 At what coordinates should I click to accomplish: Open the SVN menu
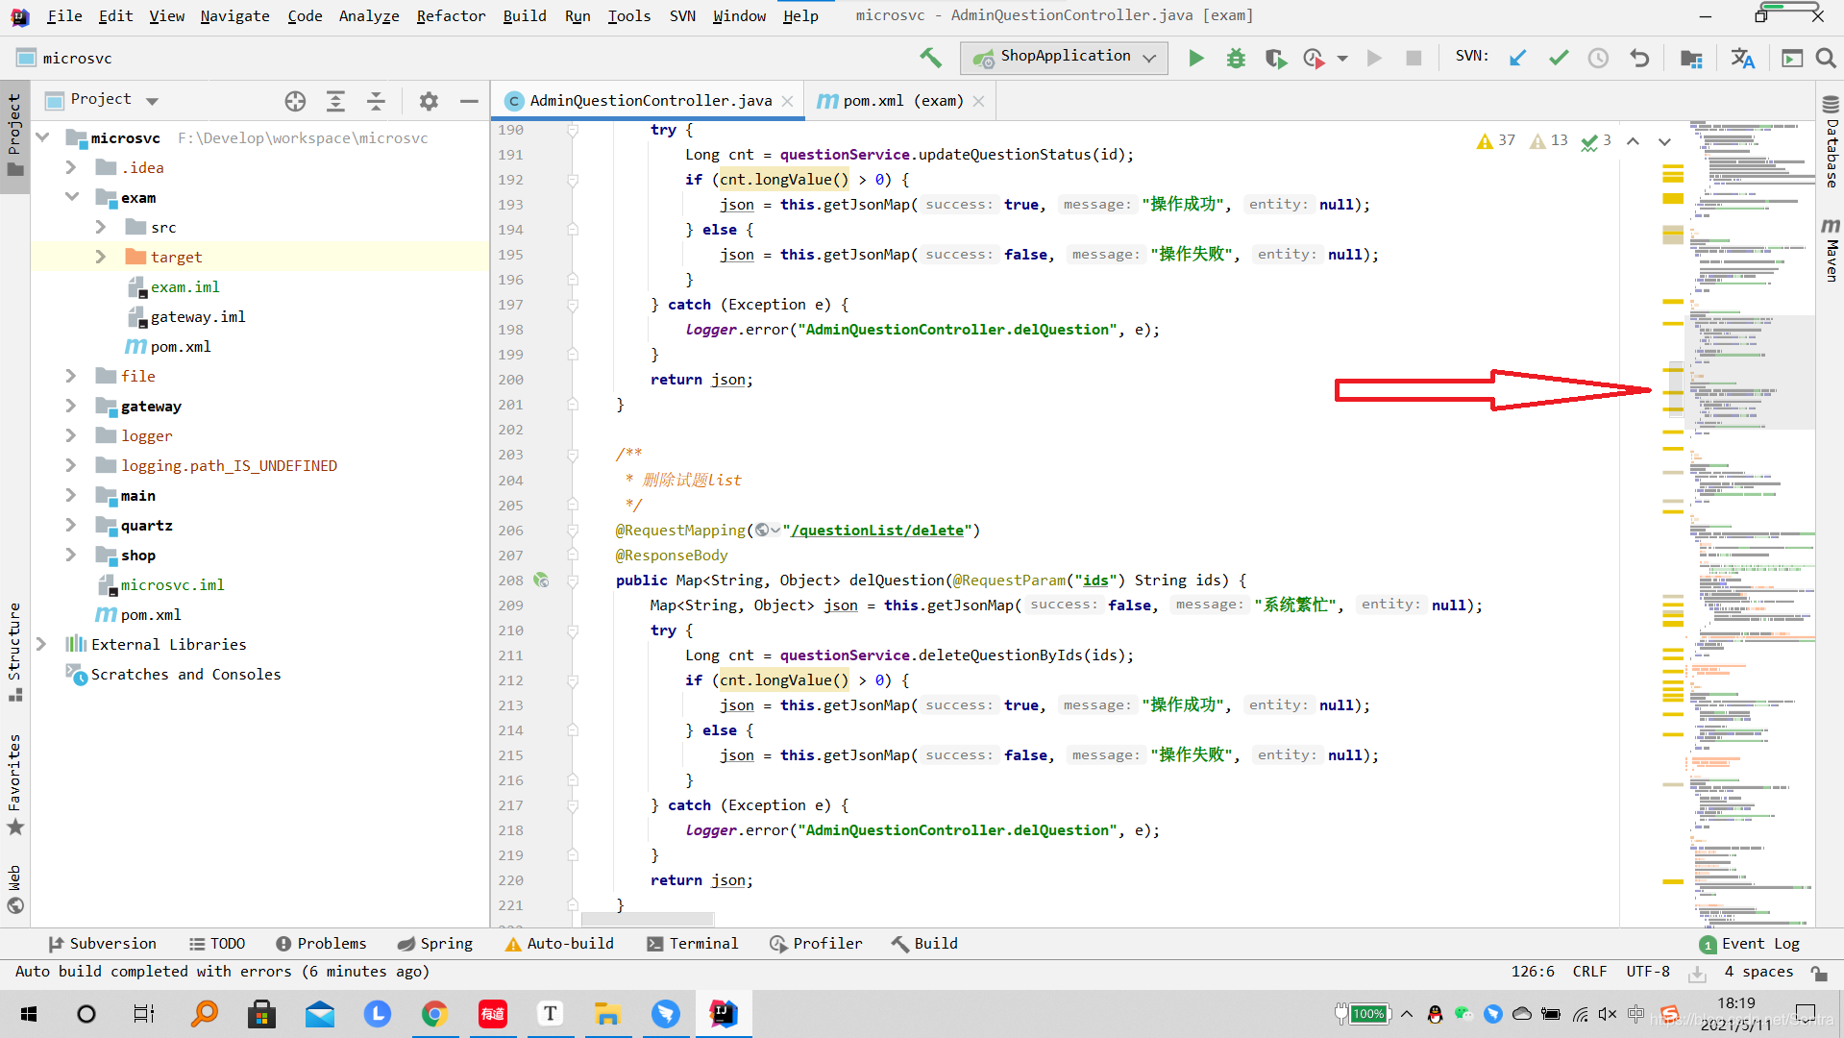tap(682, 16)
